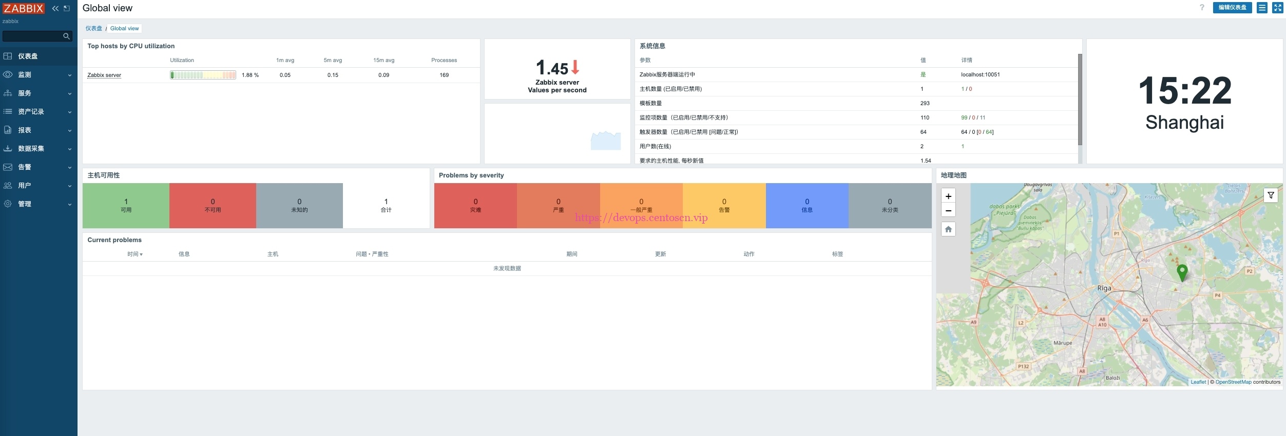This screenshot has height=436, width=1286.
Task: Expand 监测 chevron arrow
Action: point(70,75)
